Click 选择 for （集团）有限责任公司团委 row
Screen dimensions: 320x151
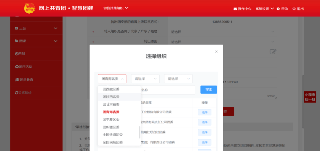pyautogui.click(x=204, y=142)
